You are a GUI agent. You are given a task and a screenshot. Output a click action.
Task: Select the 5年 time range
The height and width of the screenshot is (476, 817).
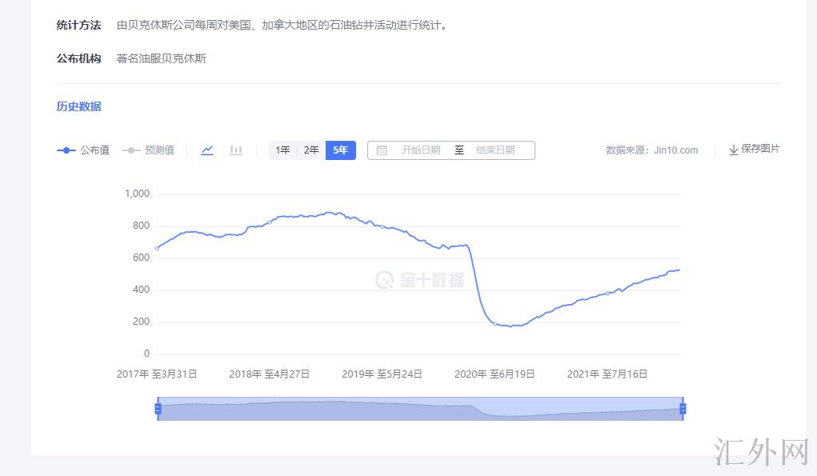341,150
